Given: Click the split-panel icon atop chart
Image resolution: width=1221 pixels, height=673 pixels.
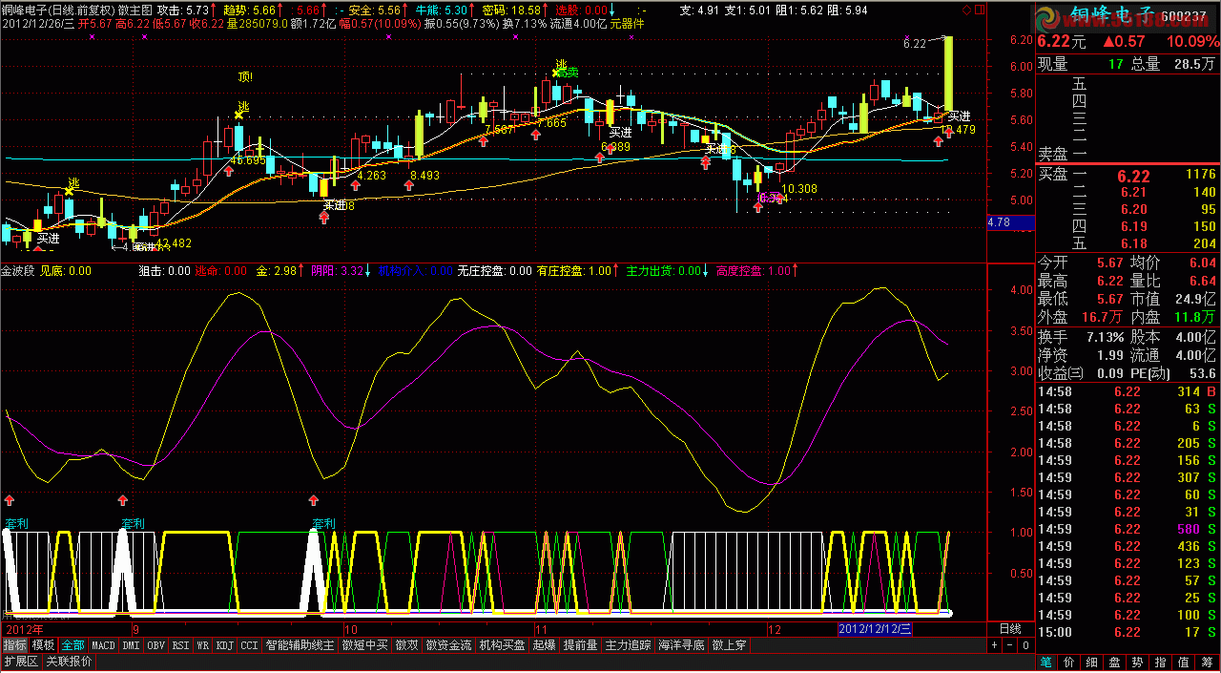Looking at the screenshot, I should (x=979, y=9).
